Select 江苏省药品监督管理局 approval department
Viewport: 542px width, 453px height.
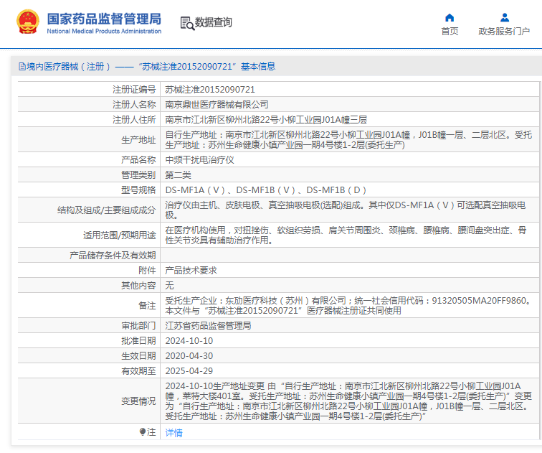pyautogui.click(x=208, y=326)
